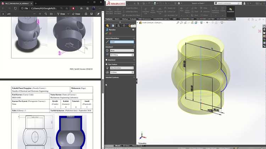Cancel the Revolve feature with red X

point(110,33)
